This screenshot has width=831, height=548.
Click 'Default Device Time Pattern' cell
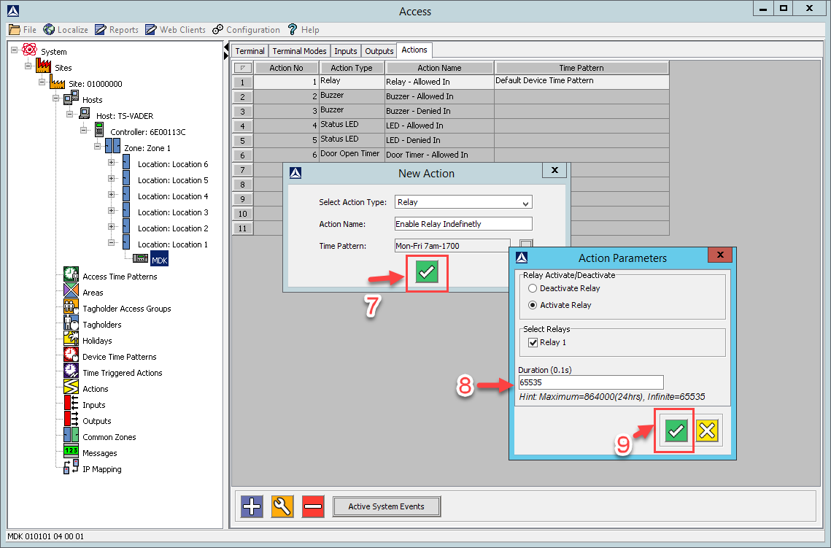[581, 82]
